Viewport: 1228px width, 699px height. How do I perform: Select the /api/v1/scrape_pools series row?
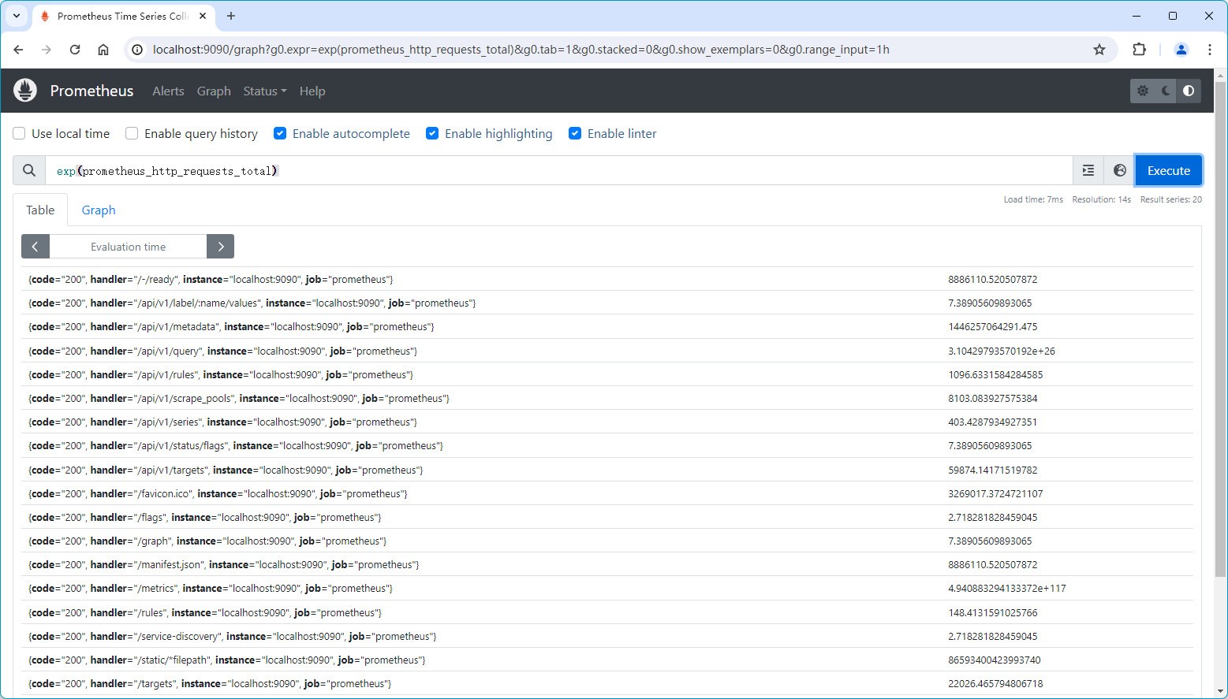point(607,398)
